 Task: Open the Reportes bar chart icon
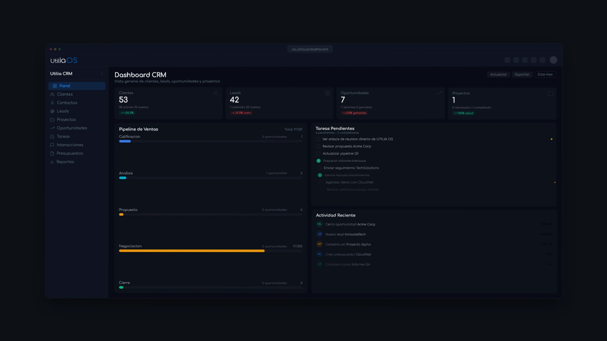[52, 162]
